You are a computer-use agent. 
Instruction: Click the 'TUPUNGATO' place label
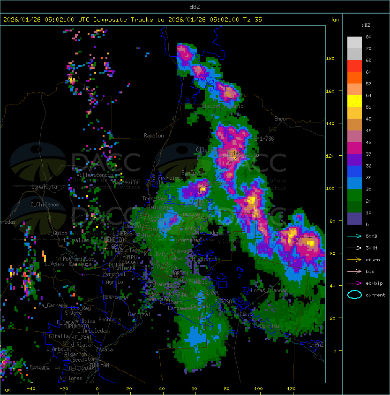(76, 326)
